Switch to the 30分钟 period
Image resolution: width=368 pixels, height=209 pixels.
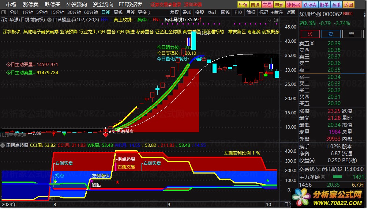[74, 12]
